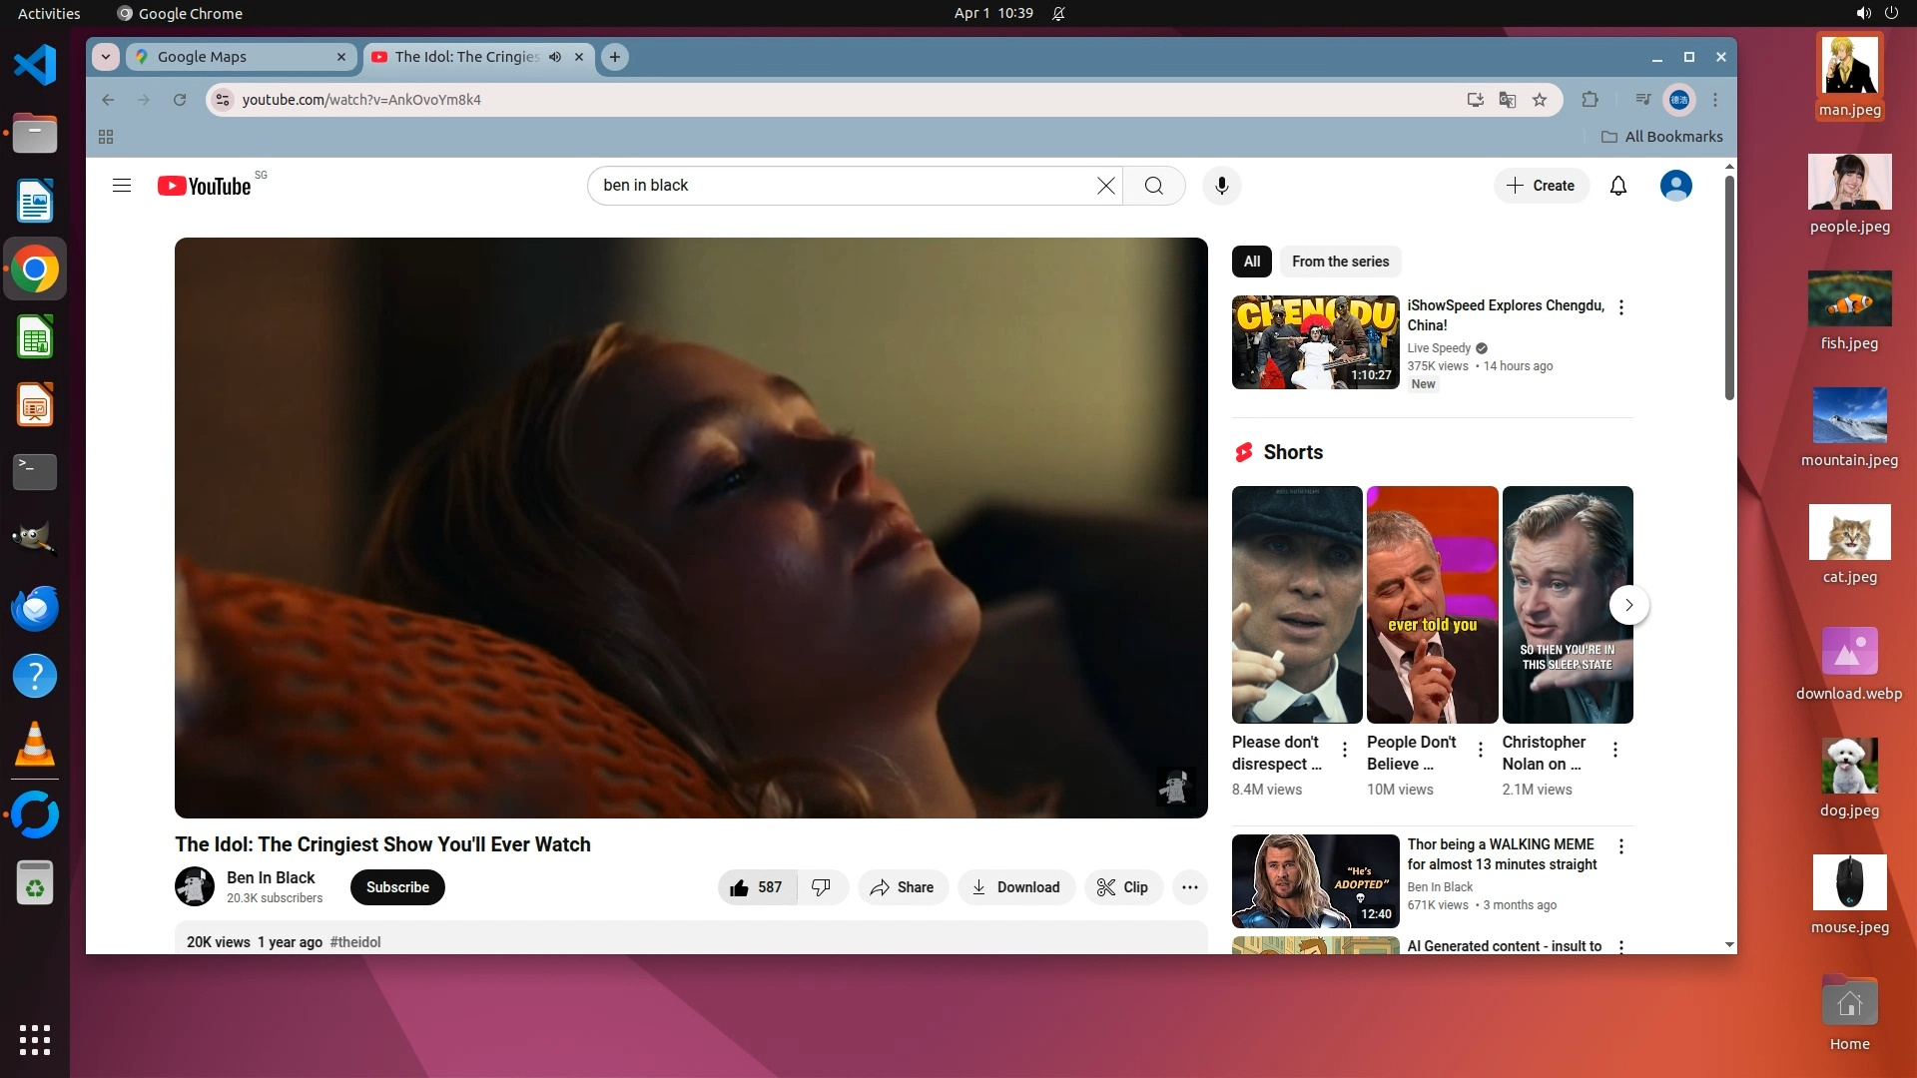Show next Shorts with right chevron
This screenshot has height=1078, width=1917.
(x=1628, y=605)
